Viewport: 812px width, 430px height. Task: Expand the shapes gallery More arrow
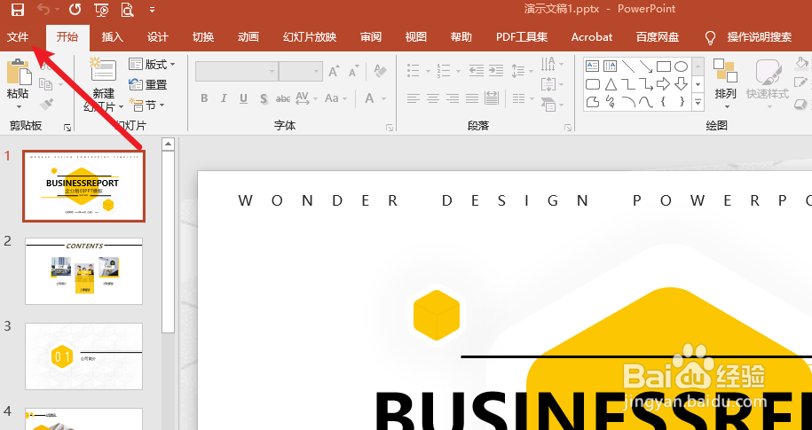tap(698, 102)
